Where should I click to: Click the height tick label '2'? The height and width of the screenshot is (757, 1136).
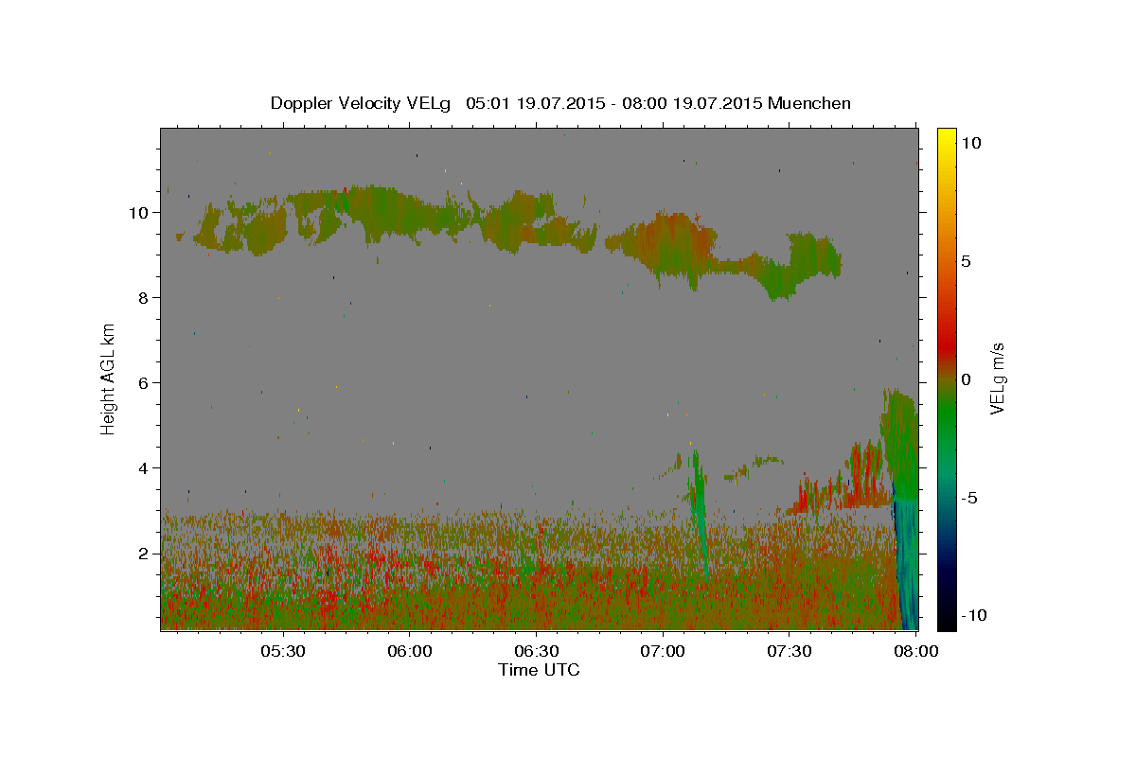144,553
